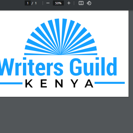The width and height of the screenshot is (133, 133).
Task: Click the capital "G" in Guild
Action: (x=76, y=67)
